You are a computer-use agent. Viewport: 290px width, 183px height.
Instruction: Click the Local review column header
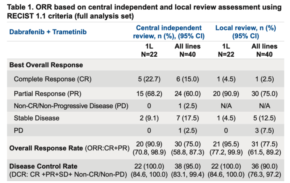click(x=245, y=32)
